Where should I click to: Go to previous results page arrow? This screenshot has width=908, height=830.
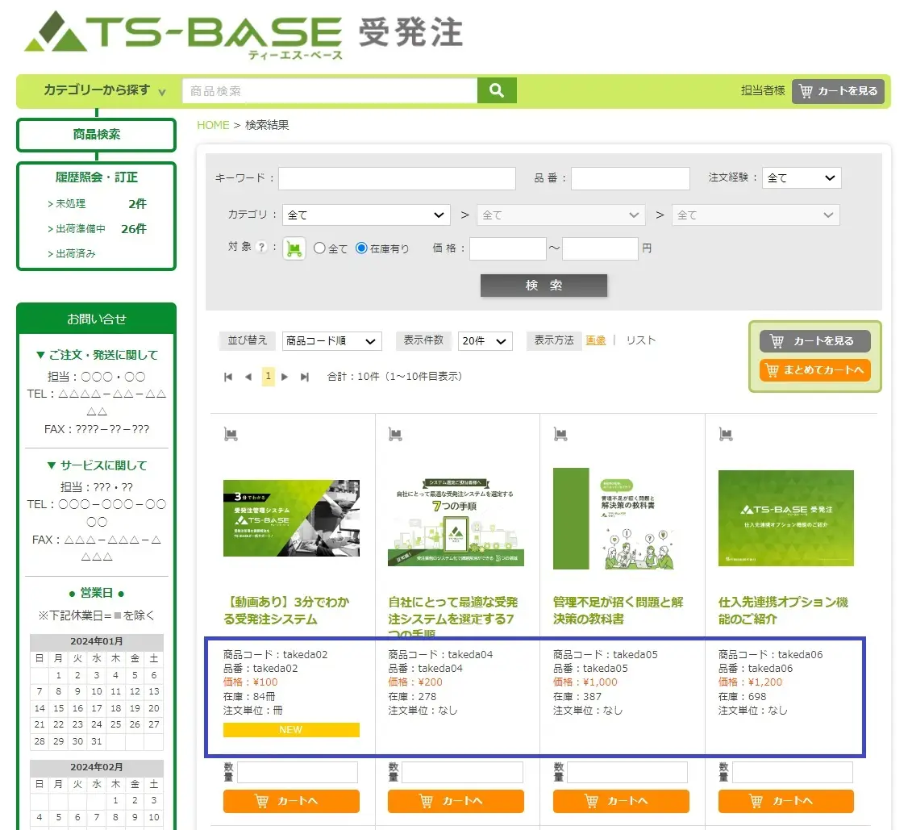point(248,377)
